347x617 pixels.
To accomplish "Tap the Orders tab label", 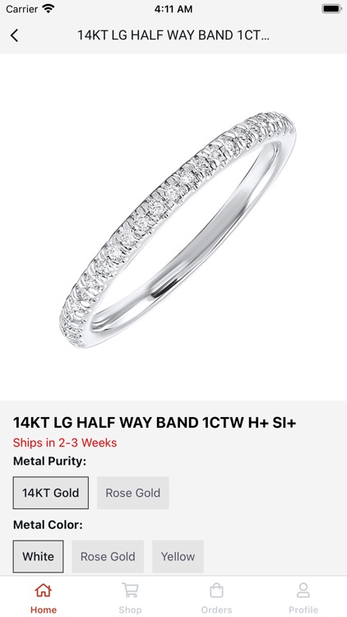I will [x=216, y=610].
